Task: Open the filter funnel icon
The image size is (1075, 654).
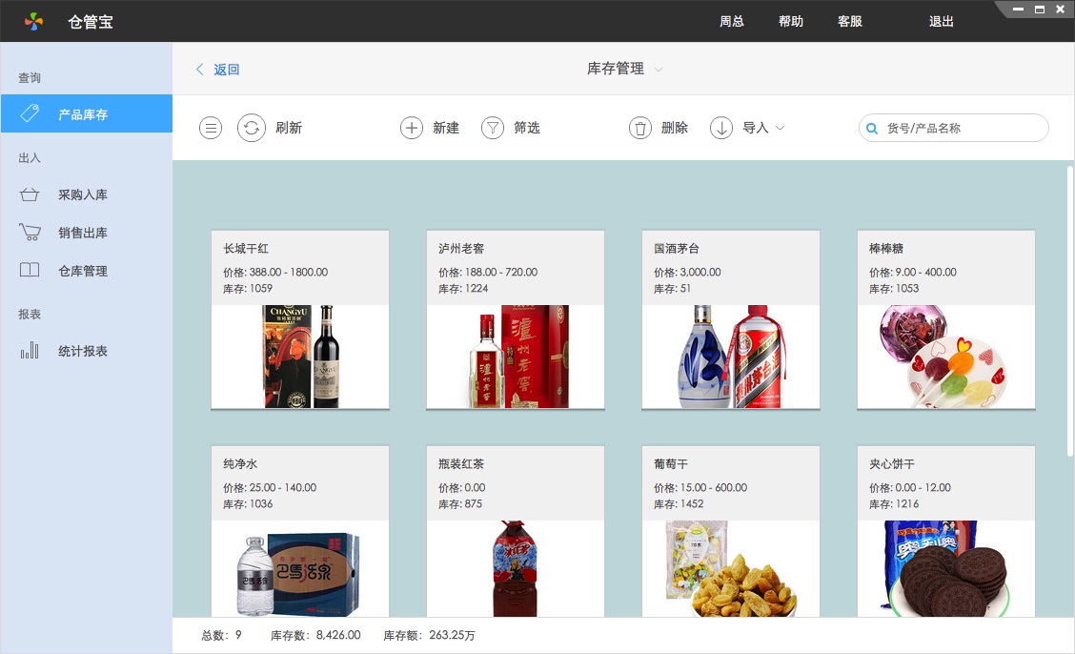Action: pos(492,128)
